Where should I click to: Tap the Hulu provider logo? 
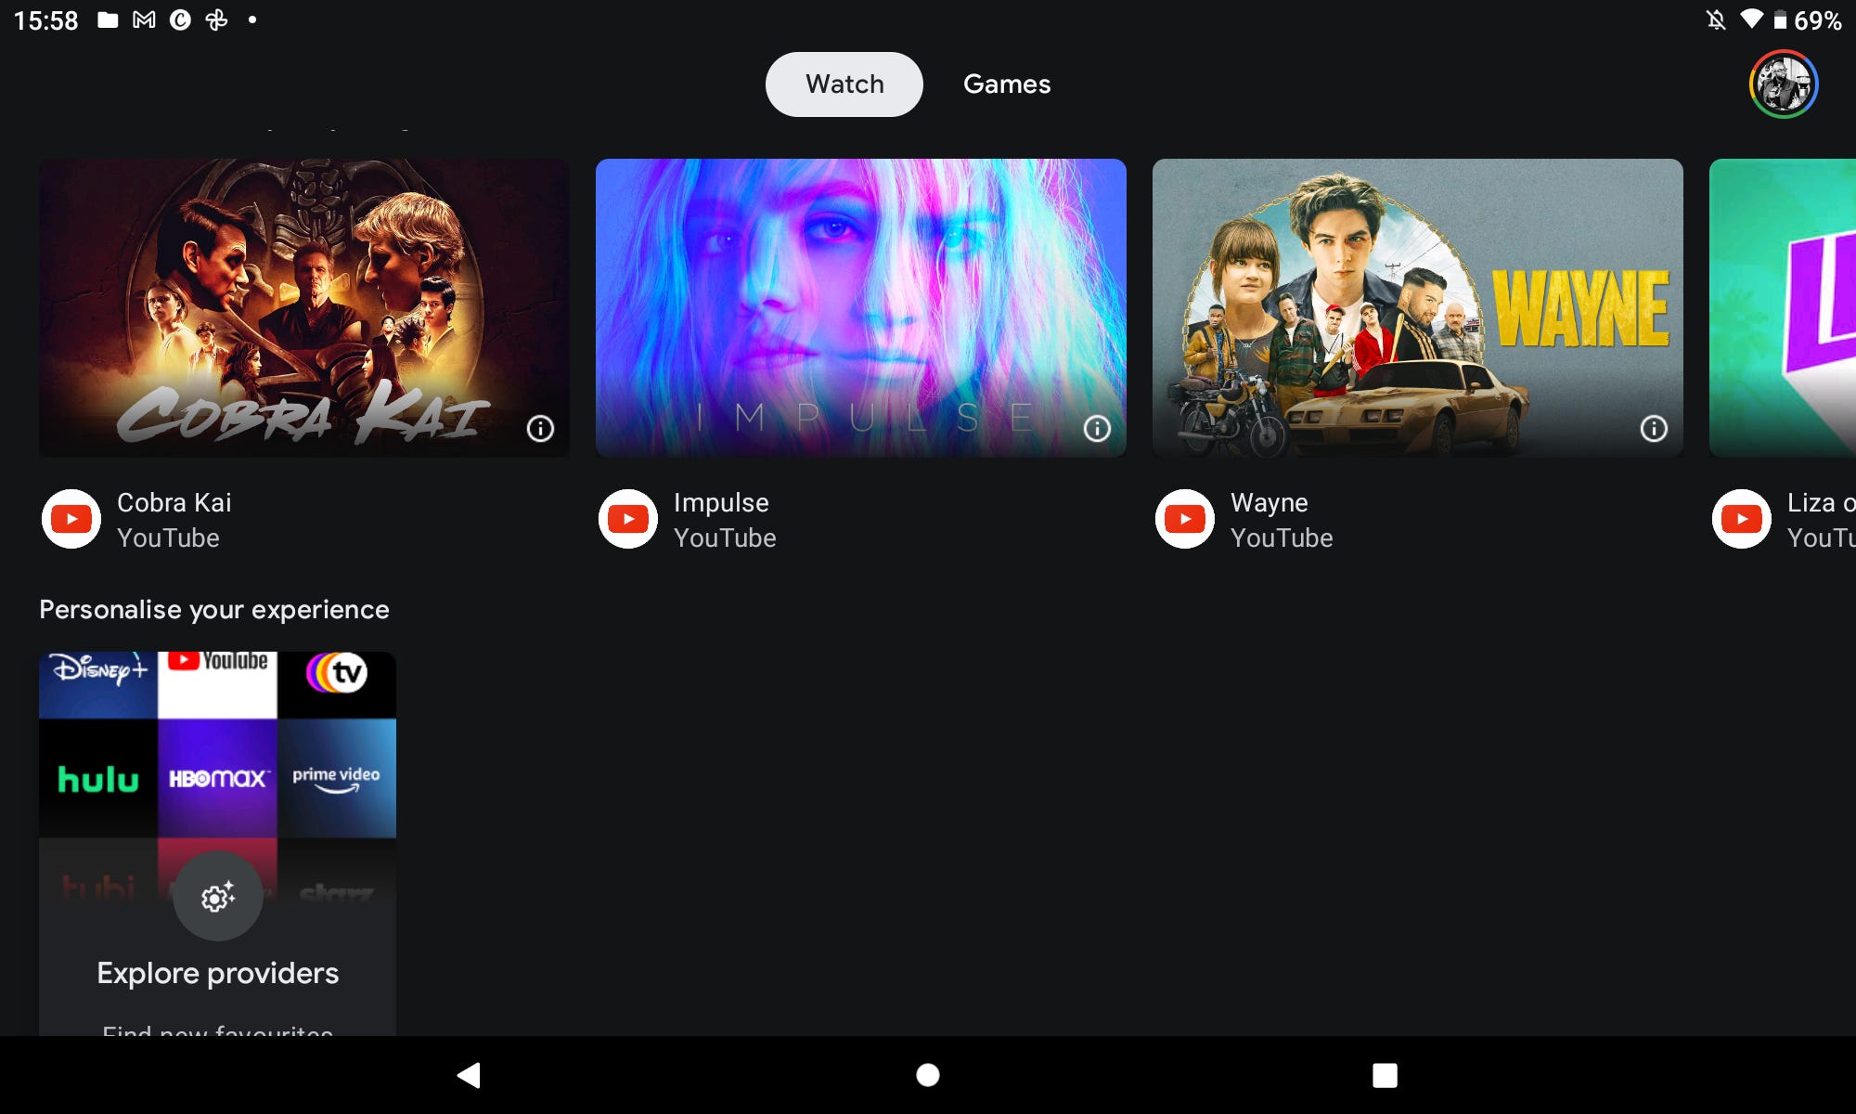point(98,778)
